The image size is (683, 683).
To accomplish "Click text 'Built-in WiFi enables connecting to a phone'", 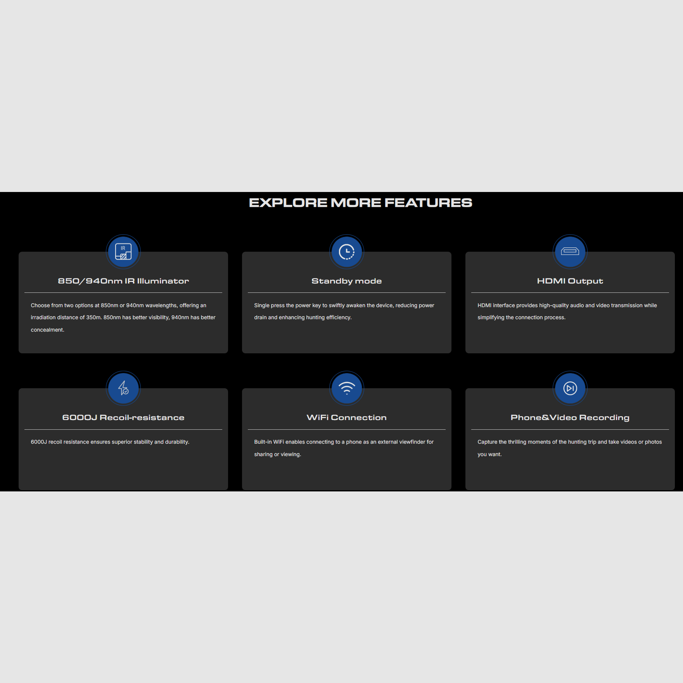I will [x=308, y=442].
